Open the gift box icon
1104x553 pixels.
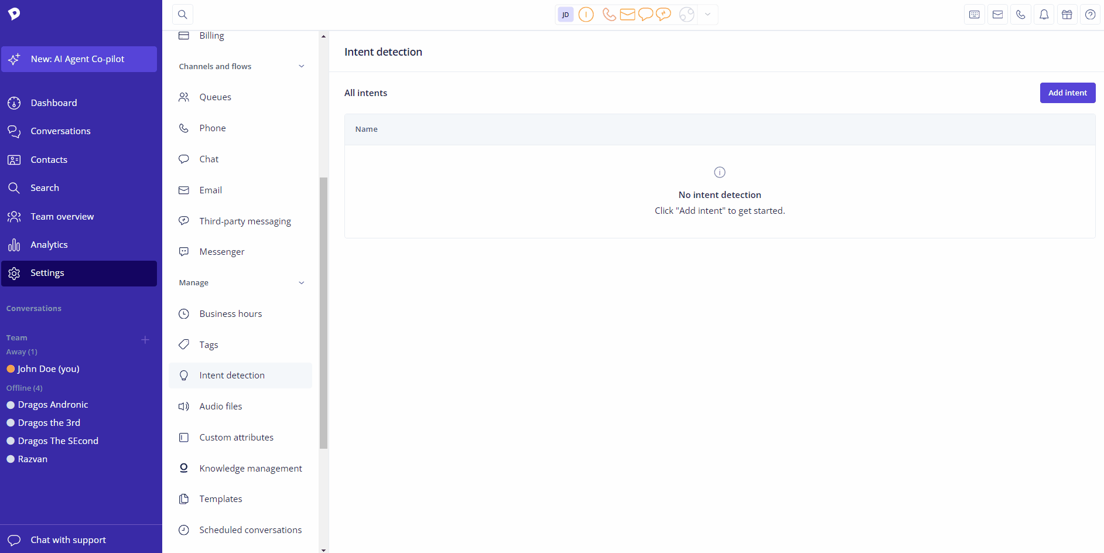pos(1067,15)
